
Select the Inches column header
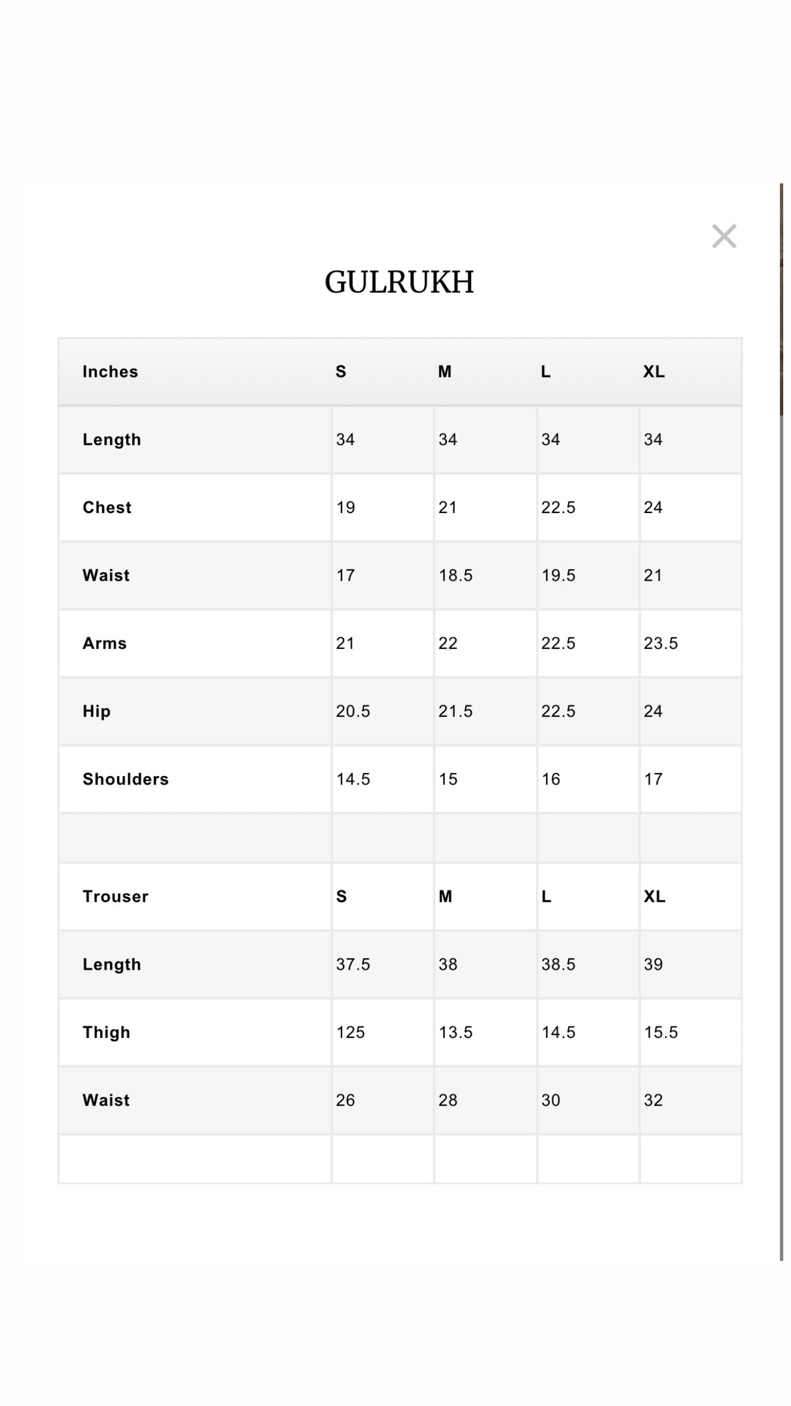point(110,372)
